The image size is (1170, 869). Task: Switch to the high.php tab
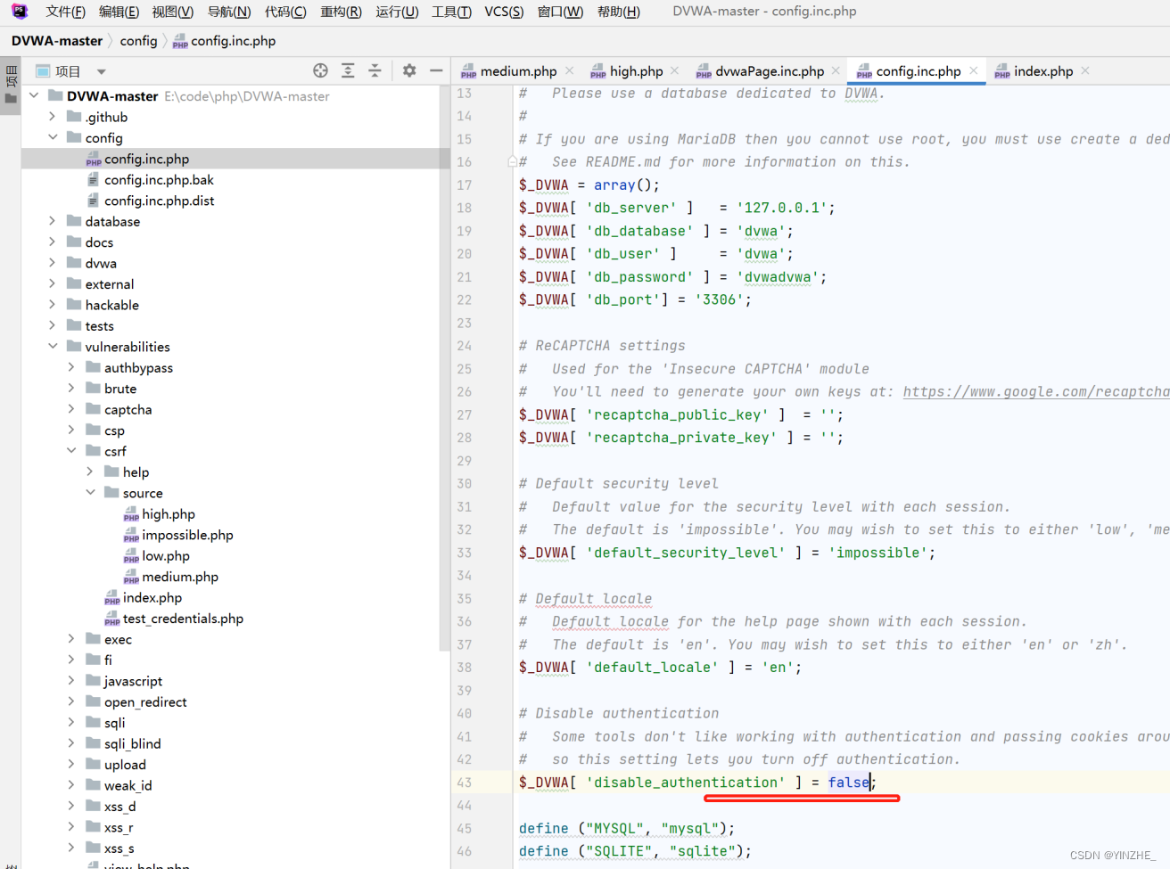coord(636,71)
